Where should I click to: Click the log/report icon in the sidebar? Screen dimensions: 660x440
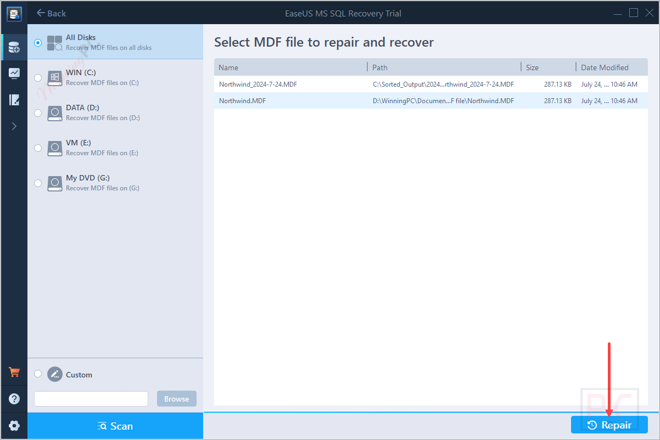[x=13, y=99]
